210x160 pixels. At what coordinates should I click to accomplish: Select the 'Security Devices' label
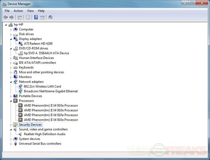(x=30, y=124)
